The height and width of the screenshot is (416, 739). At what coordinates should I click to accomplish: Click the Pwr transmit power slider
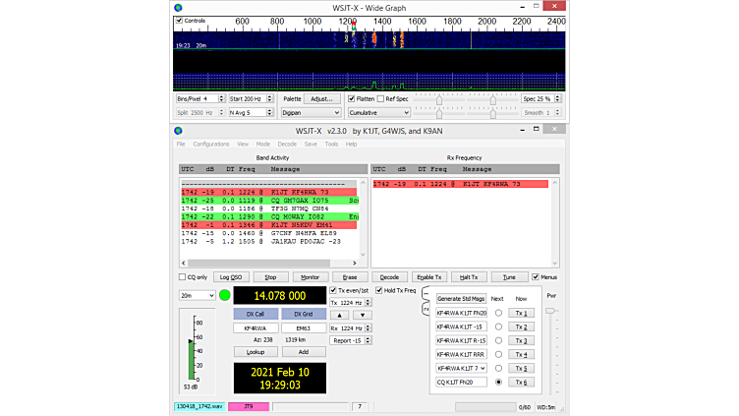pyautogui.click(x=550, y=313)
